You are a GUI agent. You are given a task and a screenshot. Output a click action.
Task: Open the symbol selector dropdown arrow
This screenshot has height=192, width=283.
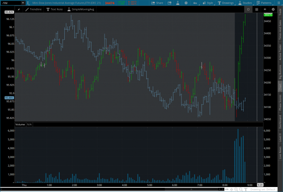click(23, 3)
